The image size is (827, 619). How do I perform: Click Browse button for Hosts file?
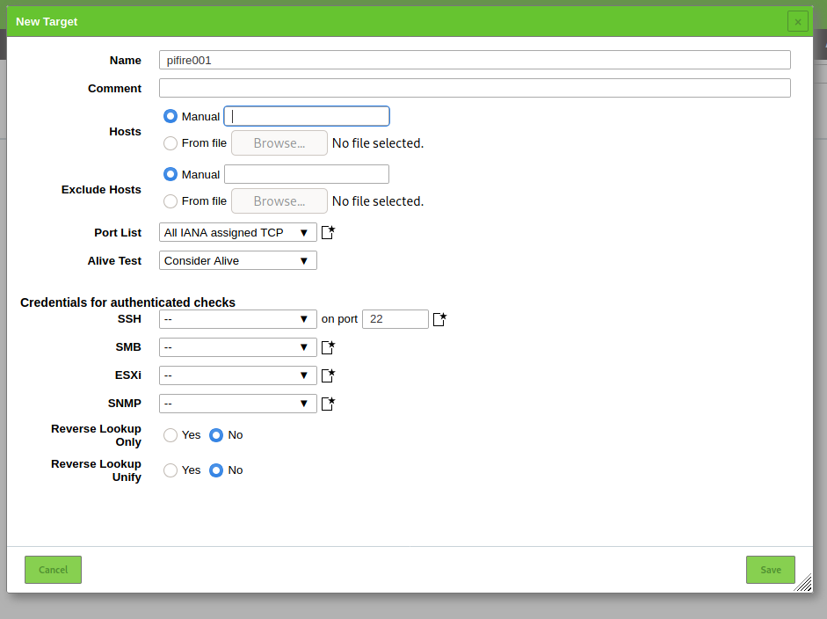pos(279,143)
